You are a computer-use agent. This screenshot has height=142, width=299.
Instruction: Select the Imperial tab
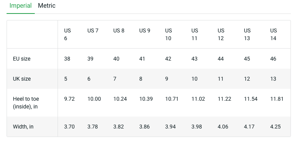coord(20,6)
